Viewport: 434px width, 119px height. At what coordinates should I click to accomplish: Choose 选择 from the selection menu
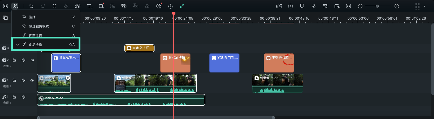click(x=32, y=17)
